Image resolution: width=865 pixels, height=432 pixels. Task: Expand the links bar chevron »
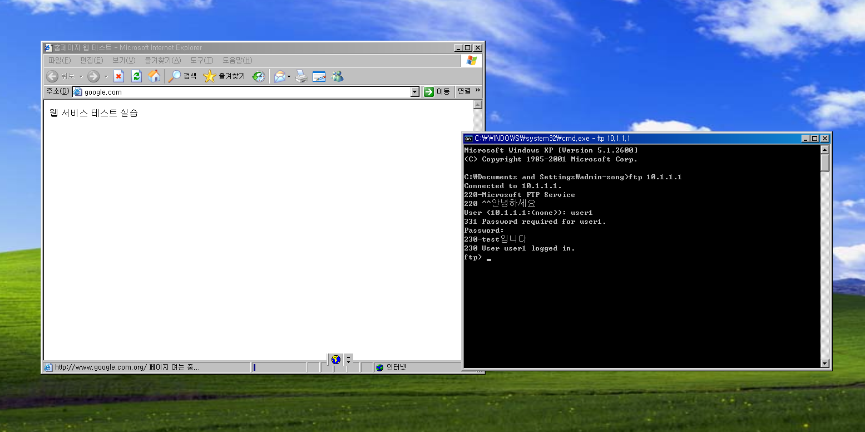click(x=477, y=91)
